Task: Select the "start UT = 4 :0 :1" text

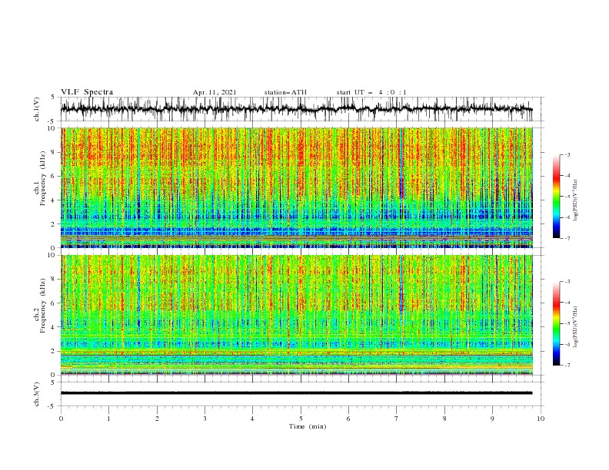Action: point(371,92)
